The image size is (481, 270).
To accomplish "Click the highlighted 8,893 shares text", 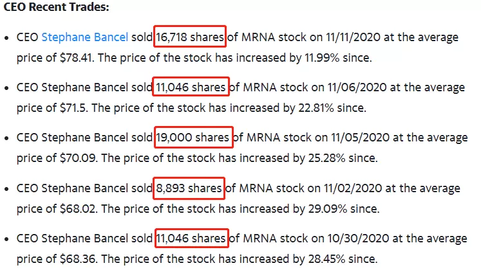I will pyautogui.click(x=189, y=188).
